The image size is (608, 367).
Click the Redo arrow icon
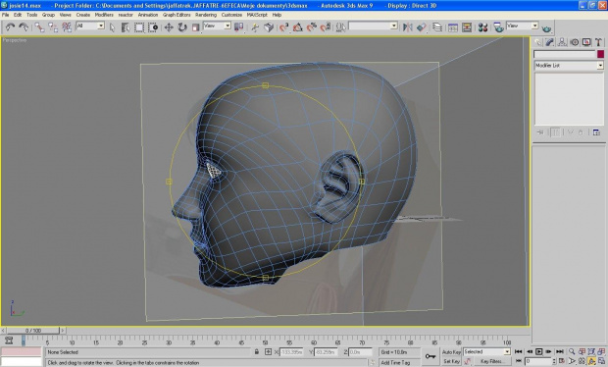(24, 27)
